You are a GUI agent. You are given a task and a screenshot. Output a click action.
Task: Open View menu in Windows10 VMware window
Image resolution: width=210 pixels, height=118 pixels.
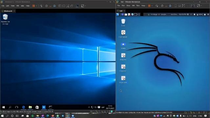(x=12, y=6)
